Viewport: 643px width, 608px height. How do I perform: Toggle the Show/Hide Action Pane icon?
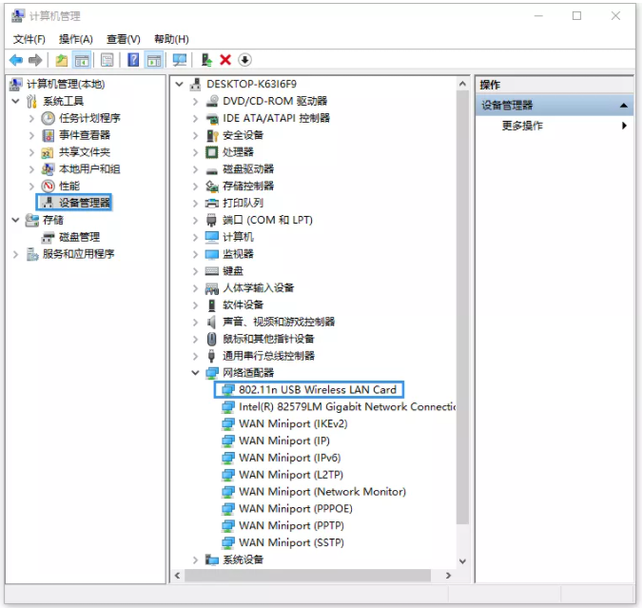154,60
